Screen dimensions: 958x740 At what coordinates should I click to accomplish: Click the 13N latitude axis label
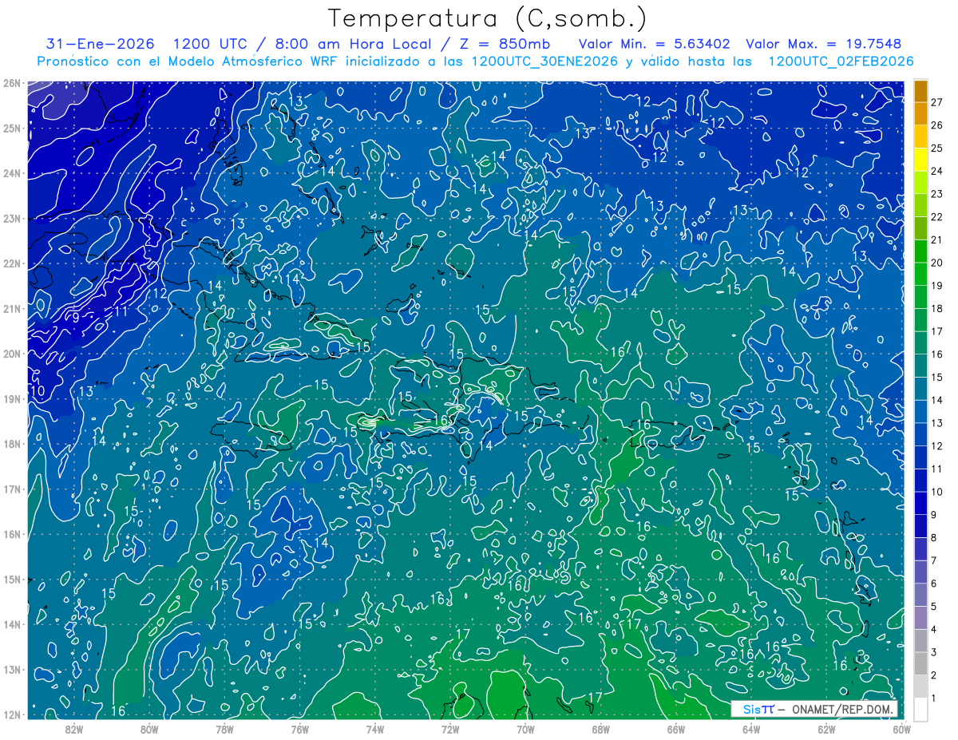(x=12, y=670)
